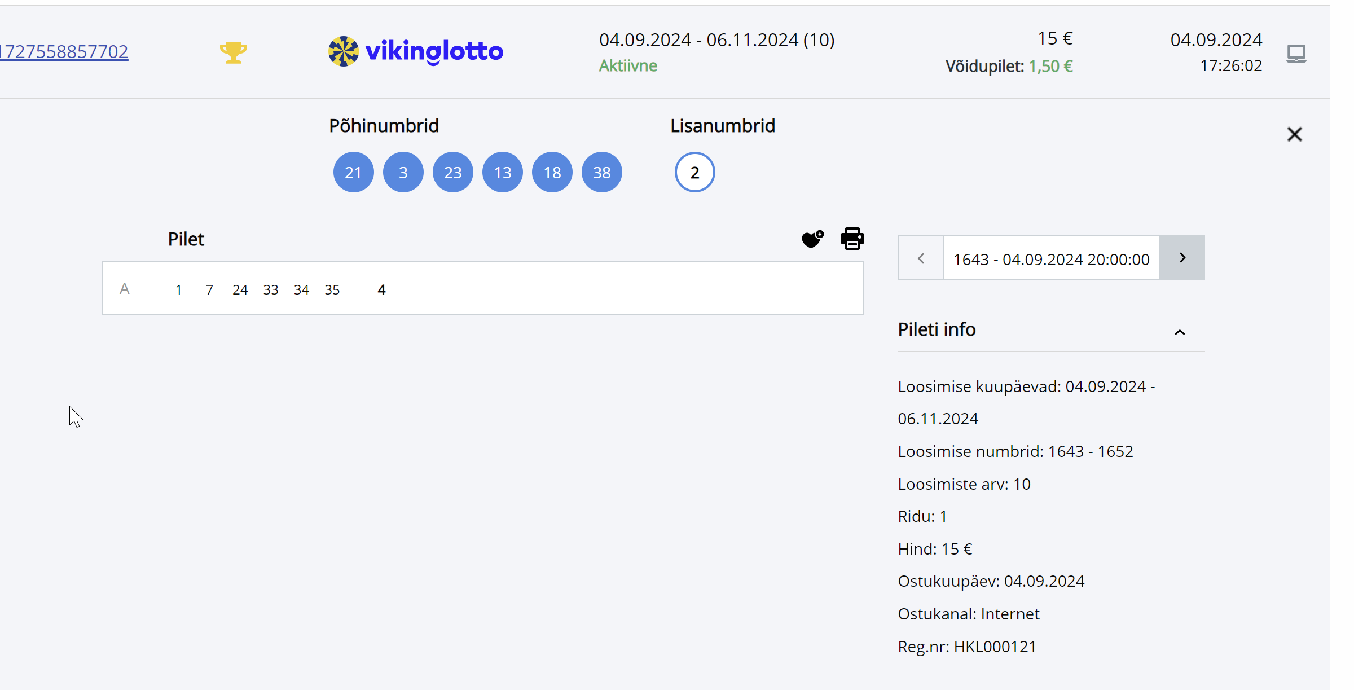Click the gold trophy icon
The height and width of the screenshot is (690, 1354).
pos(233,52)
